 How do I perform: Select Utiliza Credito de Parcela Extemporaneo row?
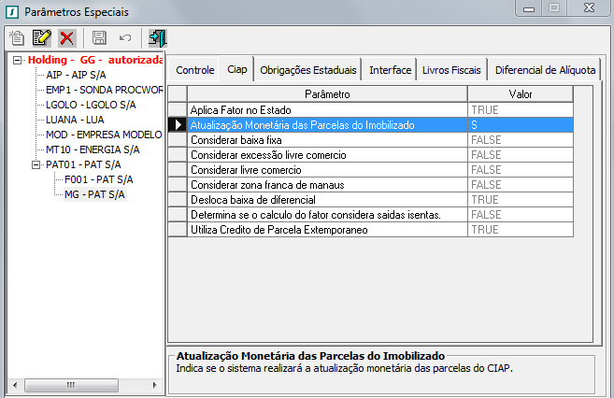pos(371,229)
